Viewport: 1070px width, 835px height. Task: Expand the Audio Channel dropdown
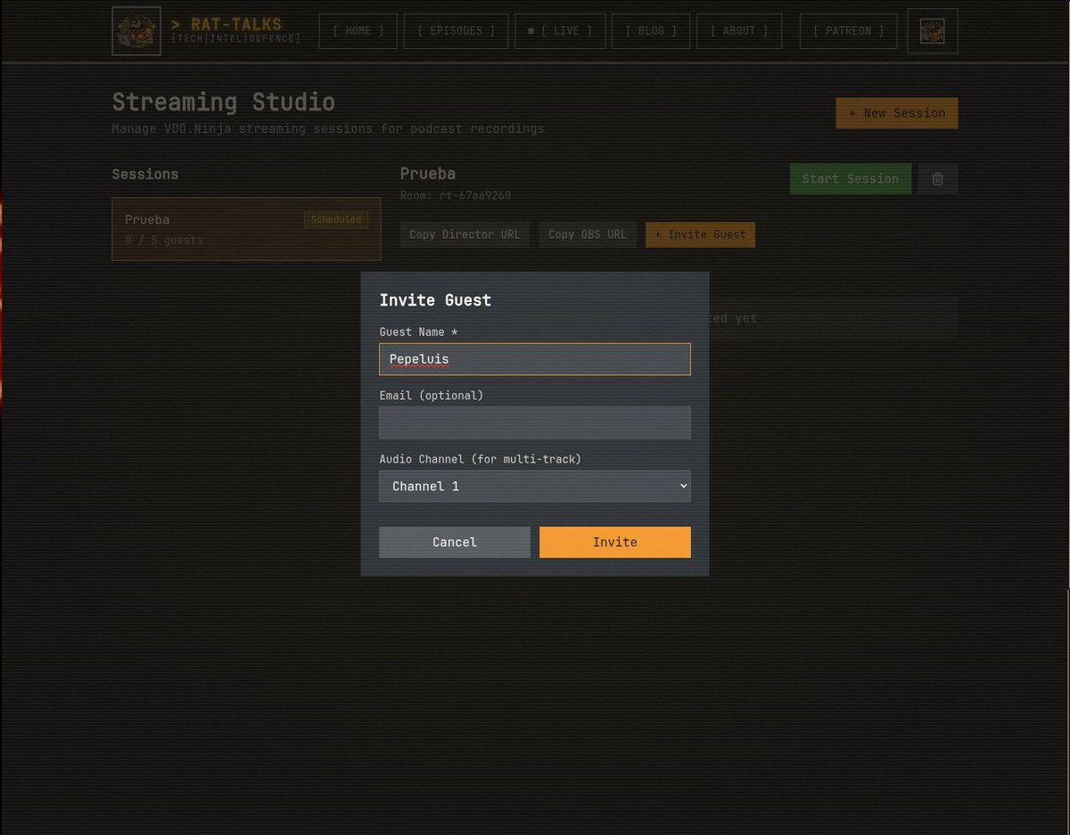click(535, 487)
